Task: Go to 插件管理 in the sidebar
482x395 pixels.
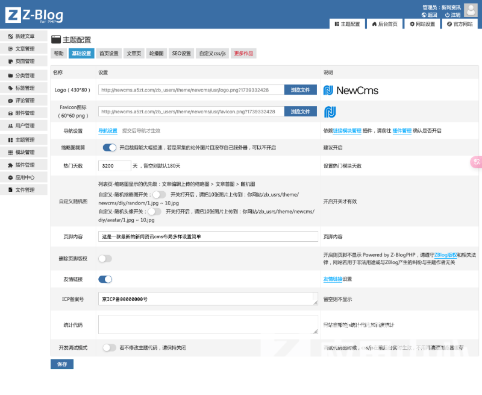Action: (24, 165)
